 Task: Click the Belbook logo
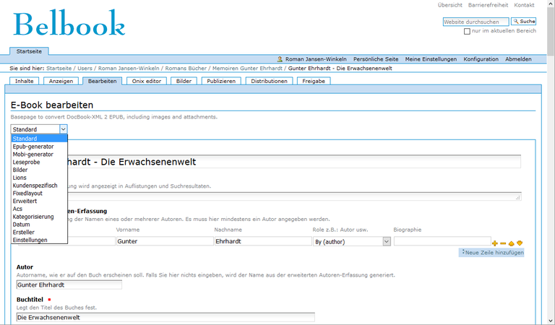(x=69, y=23)
